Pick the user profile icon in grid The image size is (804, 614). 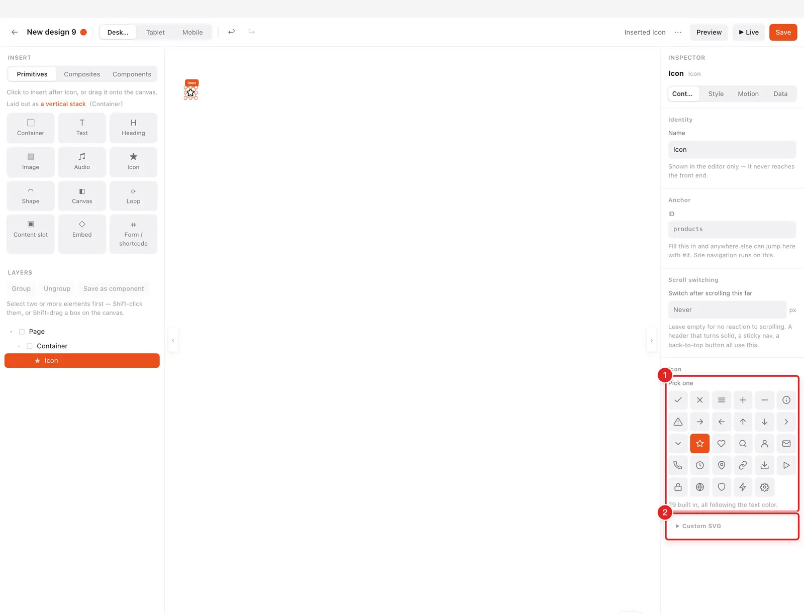point(765,444)
